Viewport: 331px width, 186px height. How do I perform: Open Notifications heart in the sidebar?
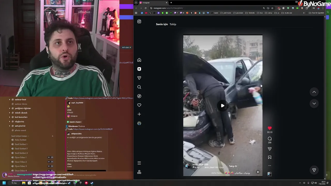[x=139, y=105]
